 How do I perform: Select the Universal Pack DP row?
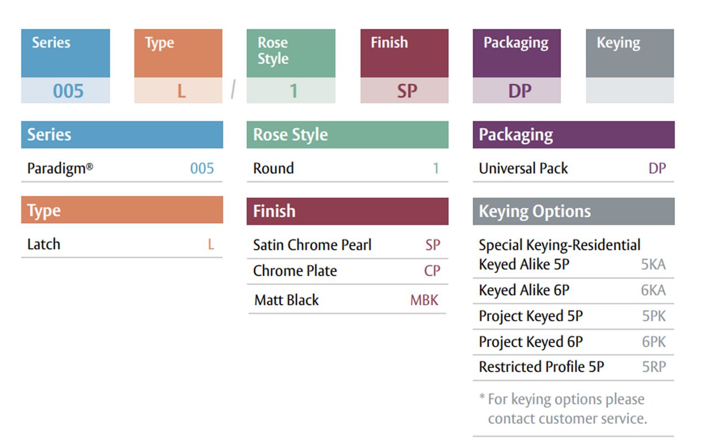pos(574,168)
